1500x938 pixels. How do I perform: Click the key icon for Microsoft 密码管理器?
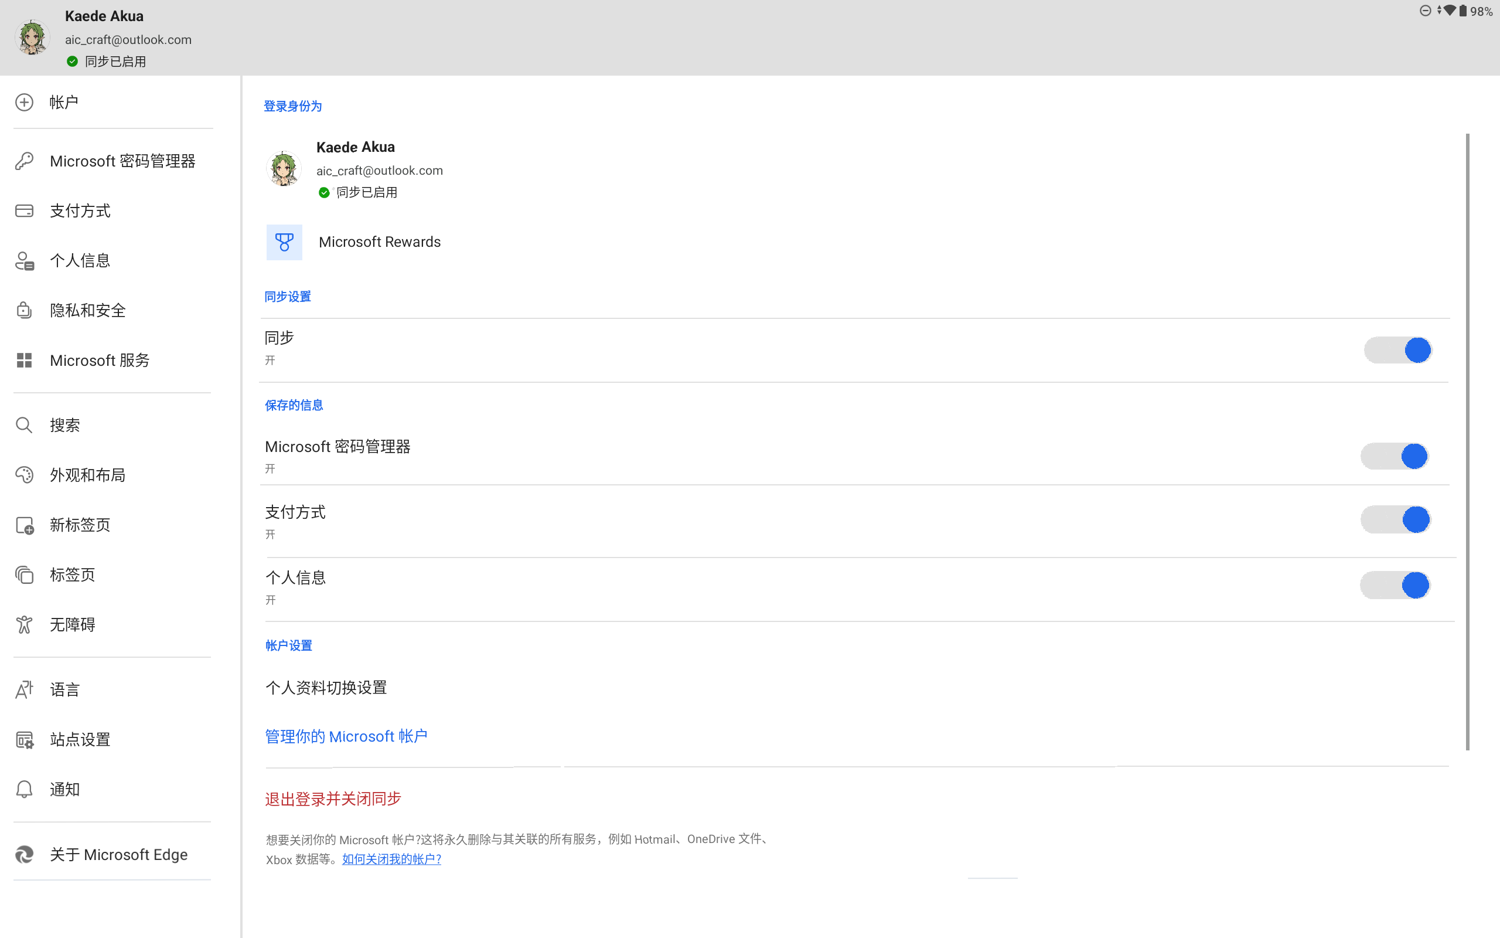pyautogui.click(x=24, y=161)
